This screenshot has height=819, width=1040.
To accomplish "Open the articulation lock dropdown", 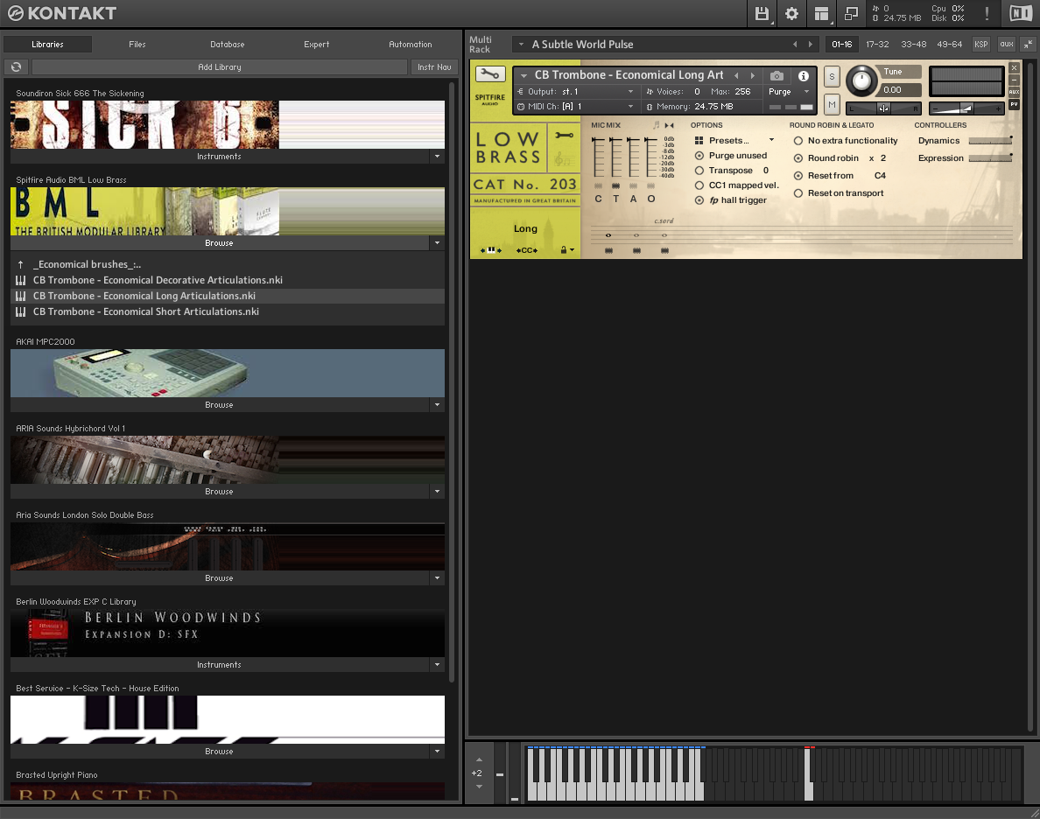I will (x=568, y=250).
